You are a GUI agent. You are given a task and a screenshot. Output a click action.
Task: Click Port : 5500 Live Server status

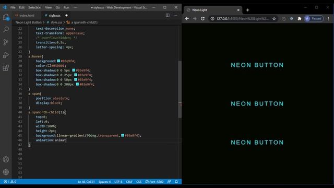click(x=154, y=182)
